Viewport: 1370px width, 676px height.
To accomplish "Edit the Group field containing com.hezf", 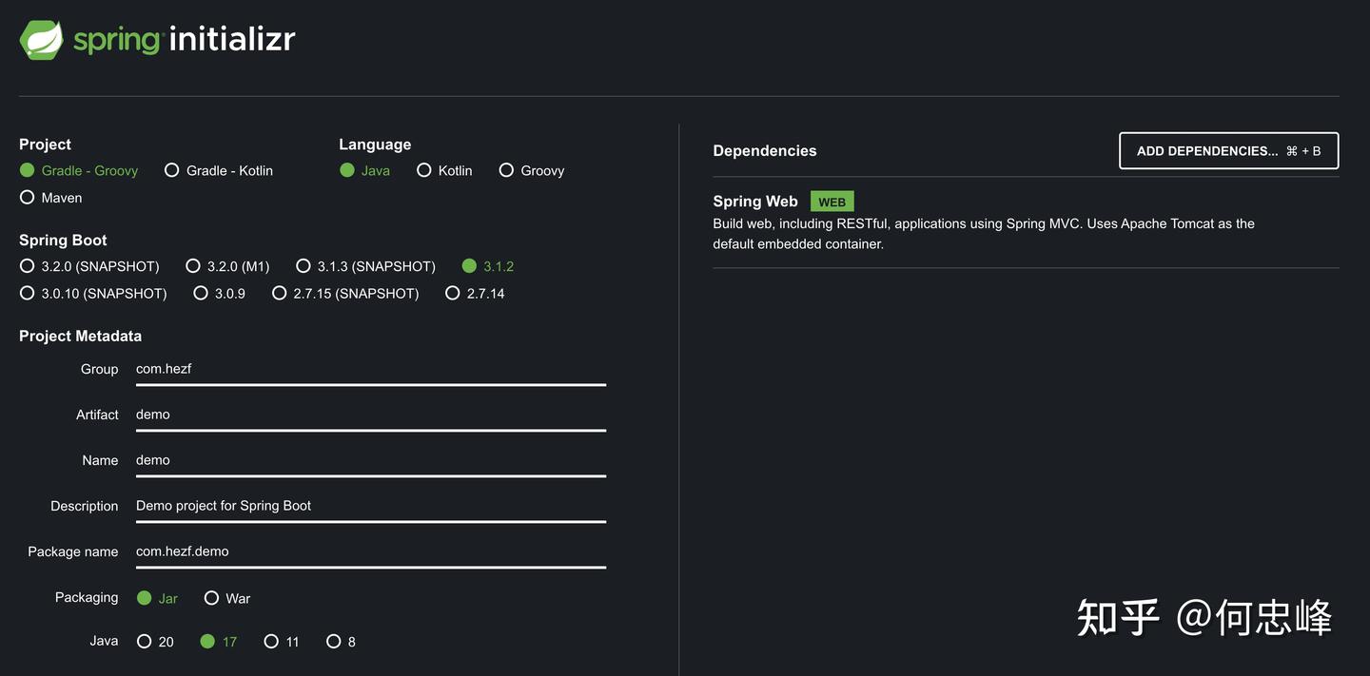I will tap(371, 369).
